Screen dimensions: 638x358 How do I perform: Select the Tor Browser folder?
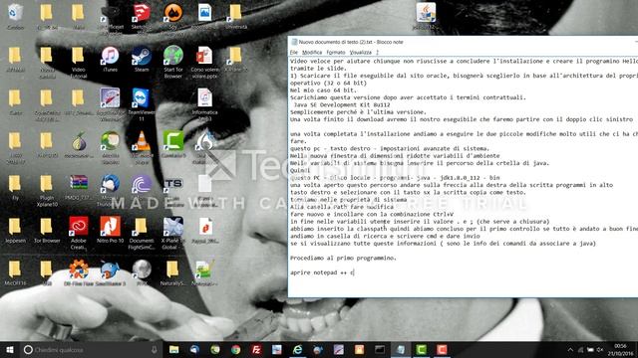[47, 230]
